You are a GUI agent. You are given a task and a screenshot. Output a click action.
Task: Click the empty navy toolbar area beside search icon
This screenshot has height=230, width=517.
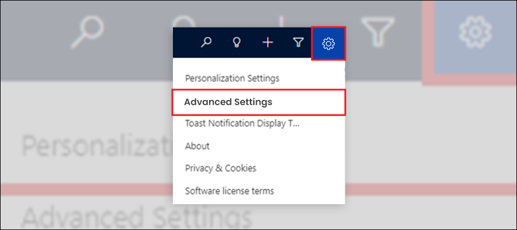coord(186,43)
